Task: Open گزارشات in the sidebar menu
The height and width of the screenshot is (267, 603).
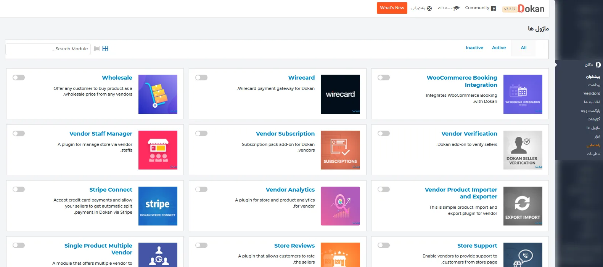Action: (594, 119)
